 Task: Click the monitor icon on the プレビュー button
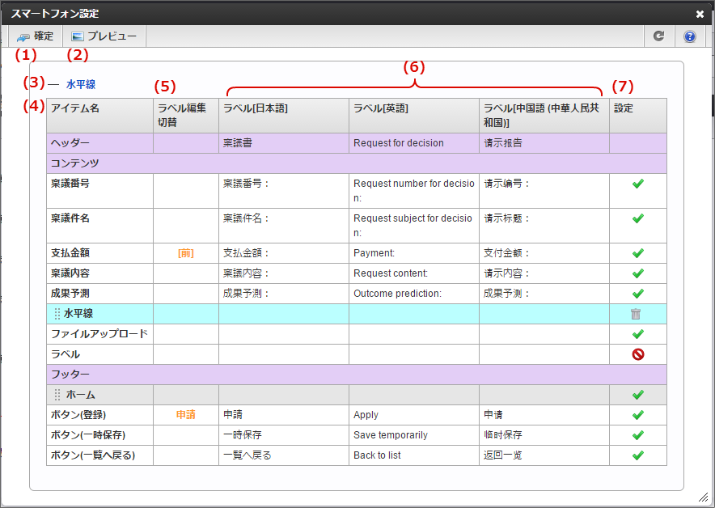pyautogui.click(x=77, y=35)
